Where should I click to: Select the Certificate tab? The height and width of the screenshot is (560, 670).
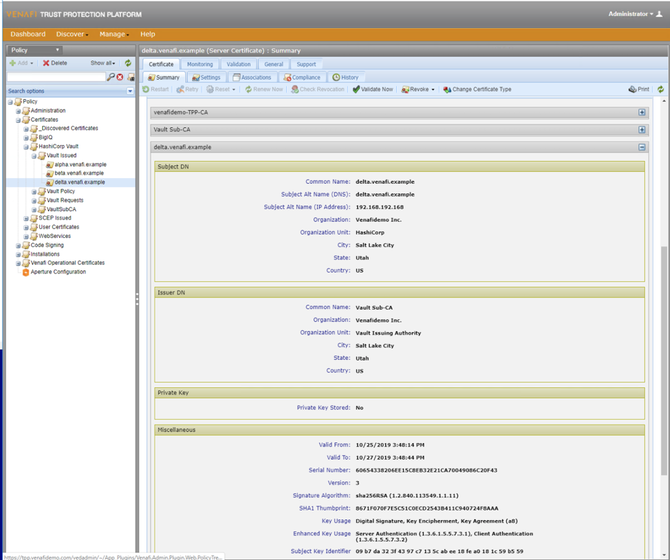[x=161, y=64]
